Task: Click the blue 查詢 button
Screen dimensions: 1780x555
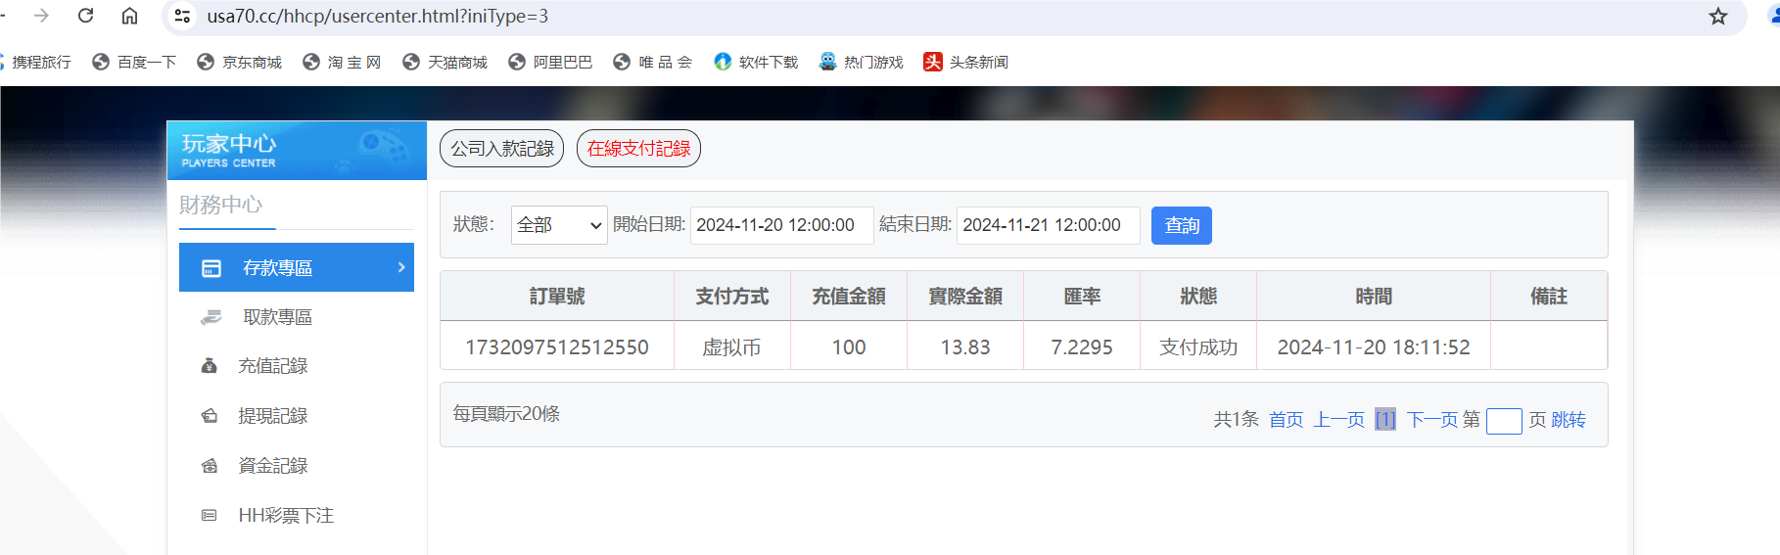Action: pos(1182,225)
